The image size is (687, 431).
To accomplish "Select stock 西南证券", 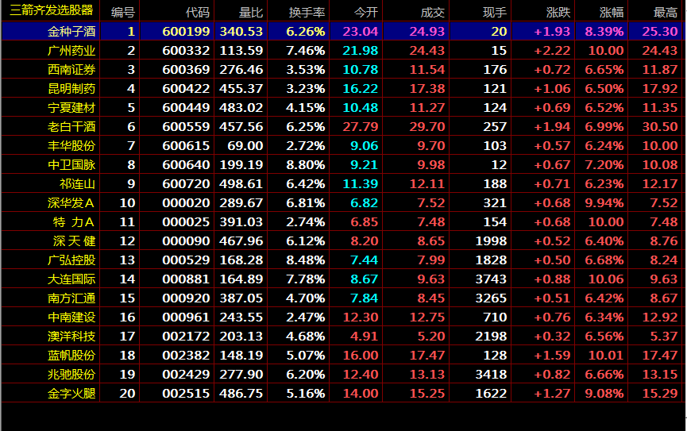I will click(x=71, y=70).
